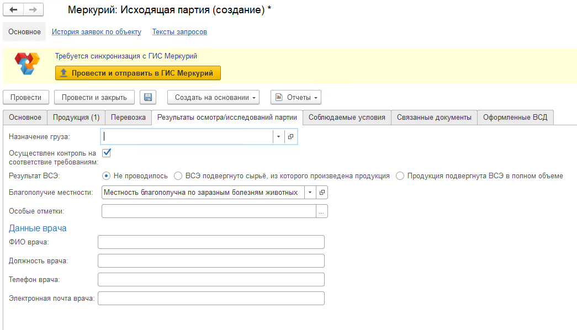Select Продукция подвергнута ВСЭ в полном объеме
This screenshot has height=330, width=577.
(x=400, y=176)
